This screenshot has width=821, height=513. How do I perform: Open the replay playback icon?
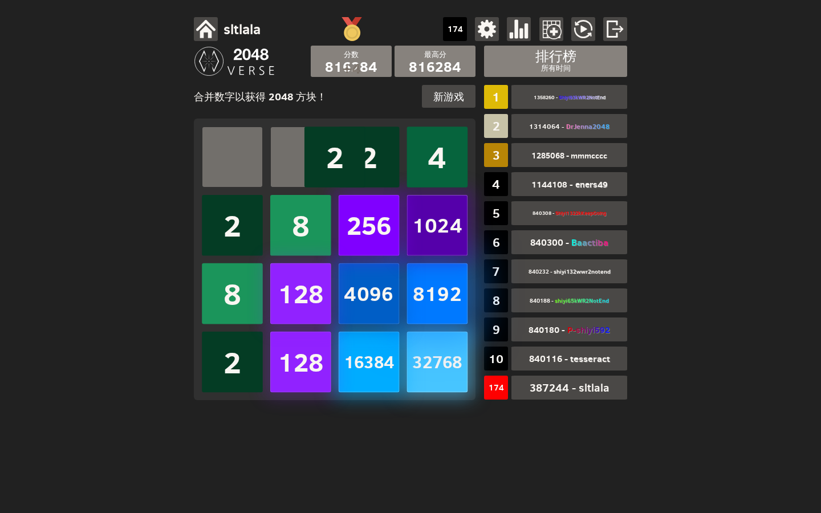(x=583, y=29)
